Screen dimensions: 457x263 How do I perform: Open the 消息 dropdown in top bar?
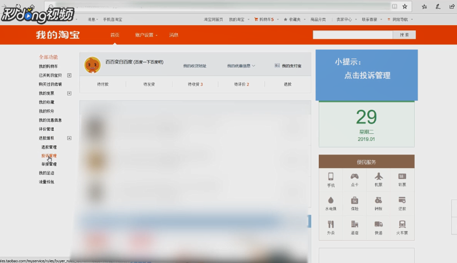click(93, 19)
